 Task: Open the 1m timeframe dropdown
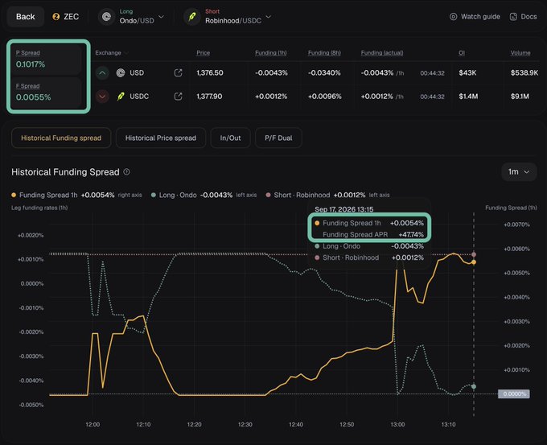519,171
